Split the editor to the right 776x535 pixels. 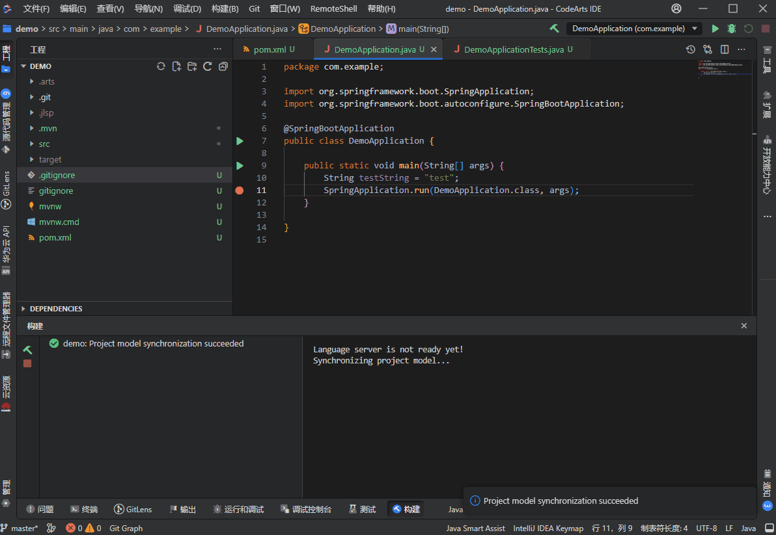tap(725, 49)
